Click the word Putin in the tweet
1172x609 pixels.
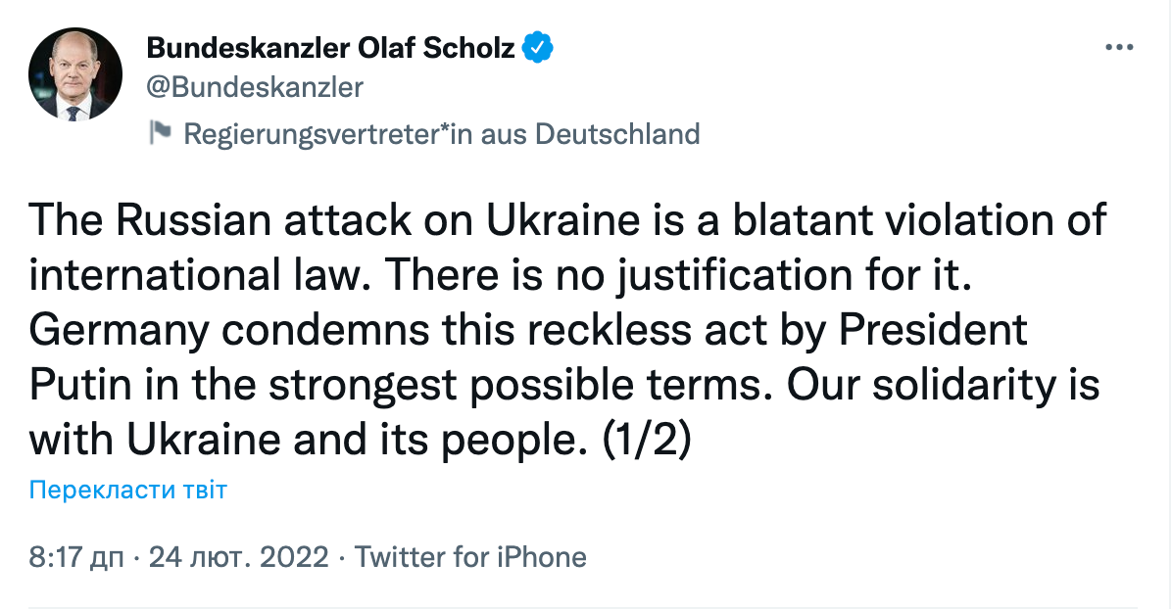coord(80,386)
